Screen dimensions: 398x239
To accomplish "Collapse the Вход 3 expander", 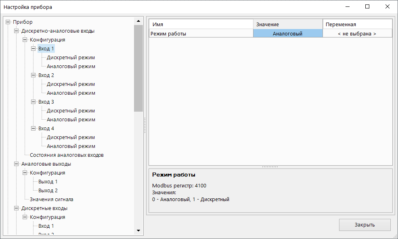I will pyautogui.click(x=33, y=102).
